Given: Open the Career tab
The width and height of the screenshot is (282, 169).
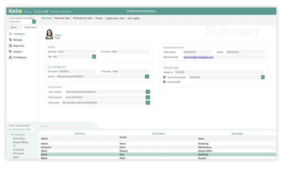Looking at the screenshot, I should tap(99, 18).
